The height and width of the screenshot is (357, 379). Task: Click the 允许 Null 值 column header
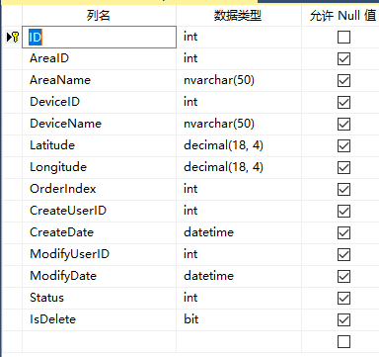tap(341, 16)
